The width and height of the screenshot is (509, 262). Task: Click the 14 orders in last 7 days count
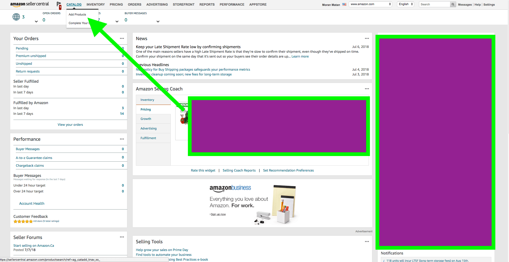tap(122, 114)
